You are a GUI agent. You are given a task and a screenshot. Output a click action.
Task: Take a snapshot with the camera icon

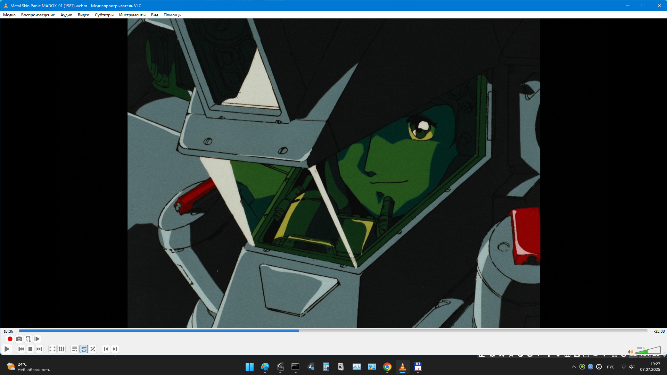click(x=19, y=339)
